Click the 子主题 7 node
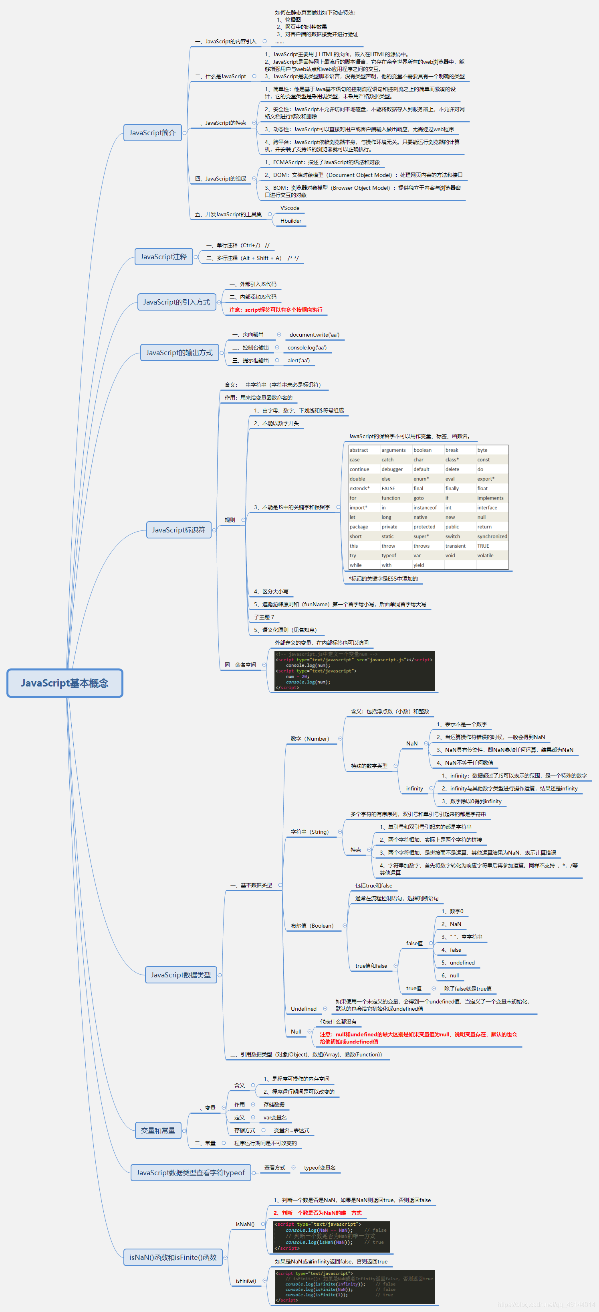The height and width of the screenshot is (1312, 599). click(x=264, y=617)
